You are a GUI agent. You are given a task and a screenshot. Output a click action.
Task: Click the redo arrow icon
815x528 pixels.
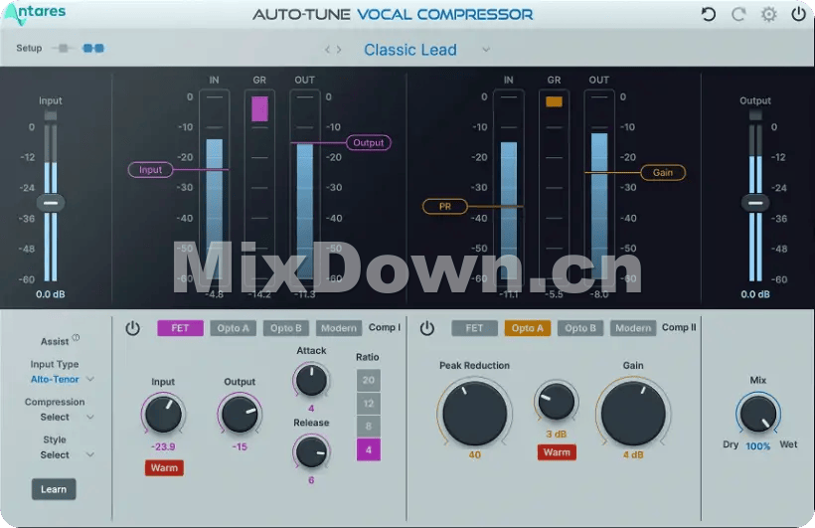point(738,14)
